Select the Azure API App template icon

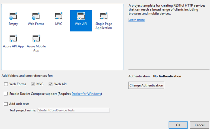[x=13, y=39]
